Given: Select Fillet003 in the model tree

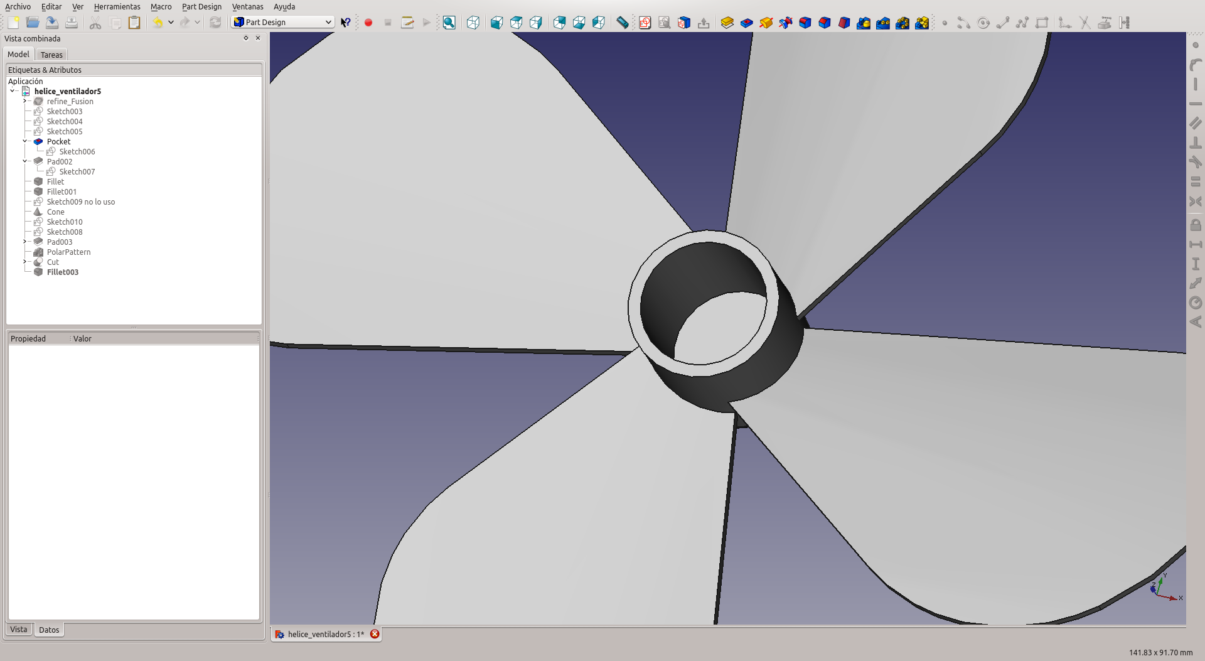Looking at the screenshot, I should click(x=63, y=272).
